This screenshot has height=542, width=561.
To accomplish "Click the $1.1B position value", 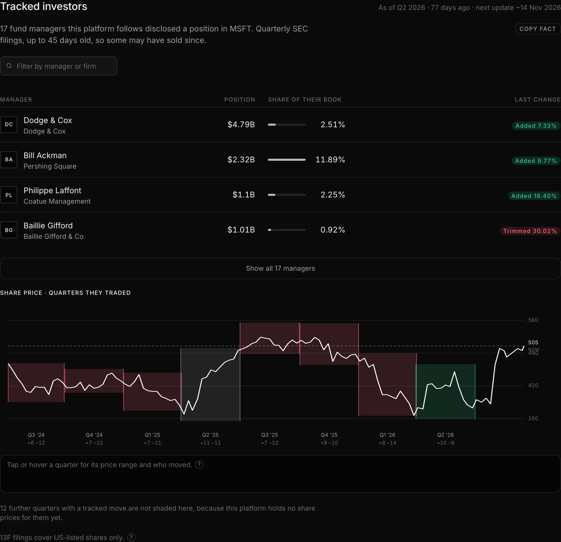I will (244, 195).
